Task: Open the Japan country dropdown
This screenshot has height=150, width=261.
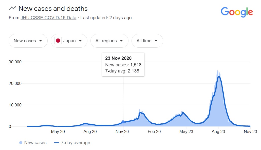Action: [69, 41]
